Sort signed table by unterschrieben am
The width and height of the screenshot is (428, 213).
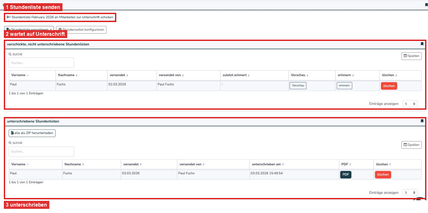click(x=294, y=164)
